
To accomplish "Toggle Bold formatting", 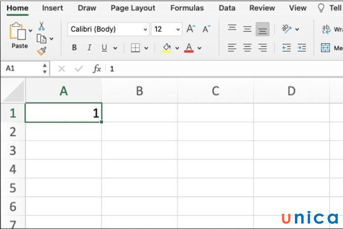I will click(74, 48).
